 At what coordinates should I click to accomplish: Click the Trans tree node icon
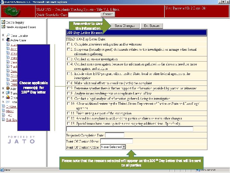[x=8, y=93]
